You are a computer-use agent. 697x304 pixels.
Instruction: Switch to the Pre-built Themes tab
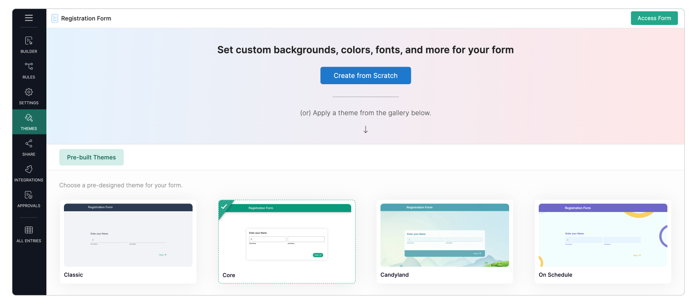[x=91, y=157]
